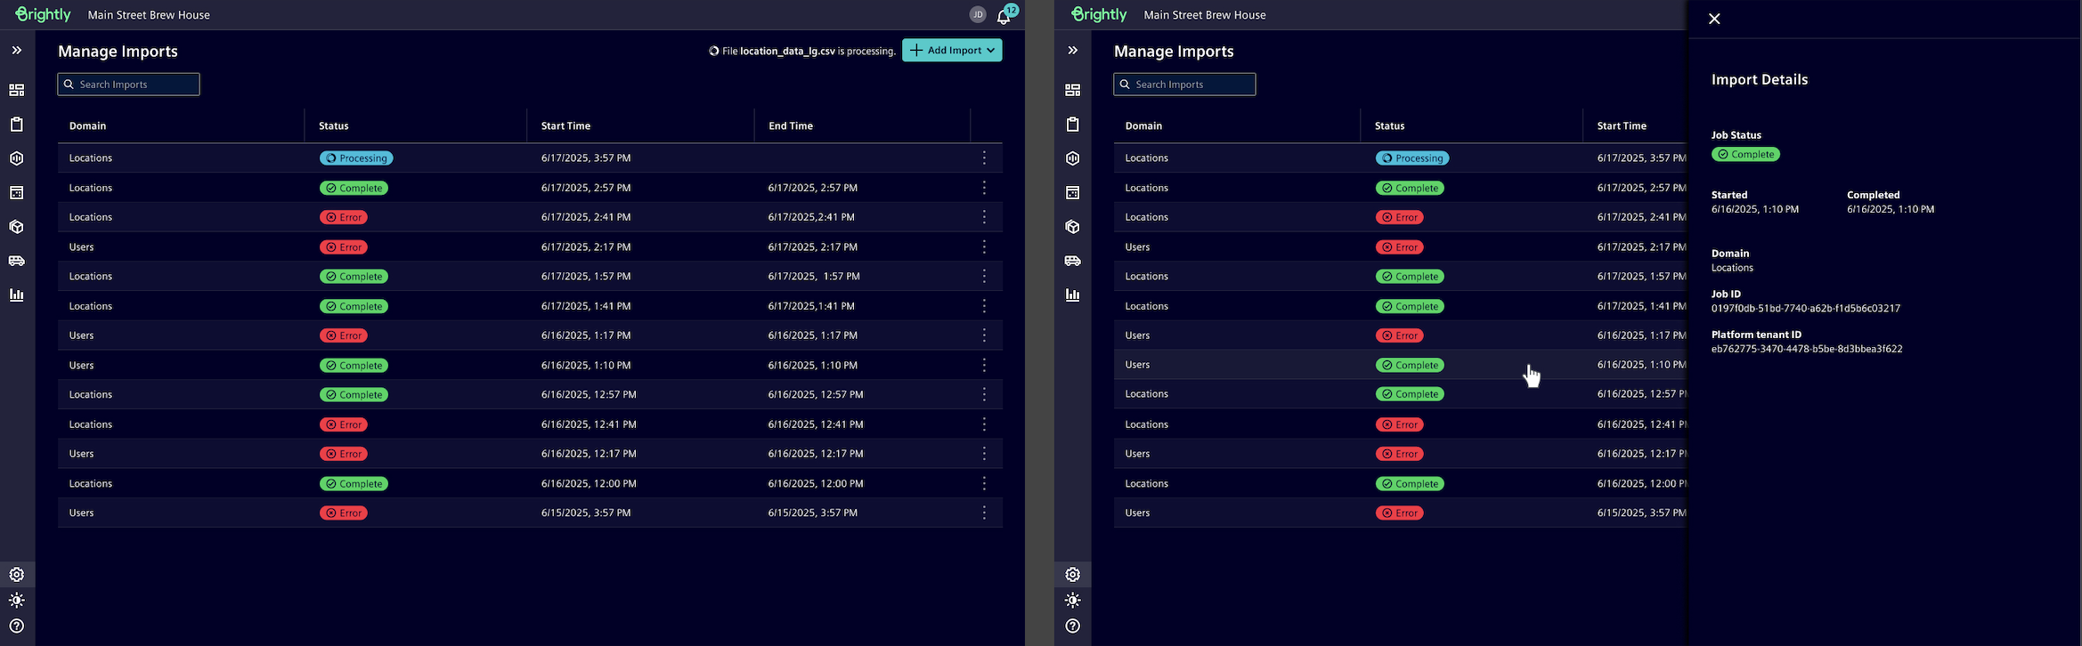Screen dimensions: 2082x646
Task: Open row menu for 6/17/2025 1:57 PM import
Action: click(x=984, y=277)
